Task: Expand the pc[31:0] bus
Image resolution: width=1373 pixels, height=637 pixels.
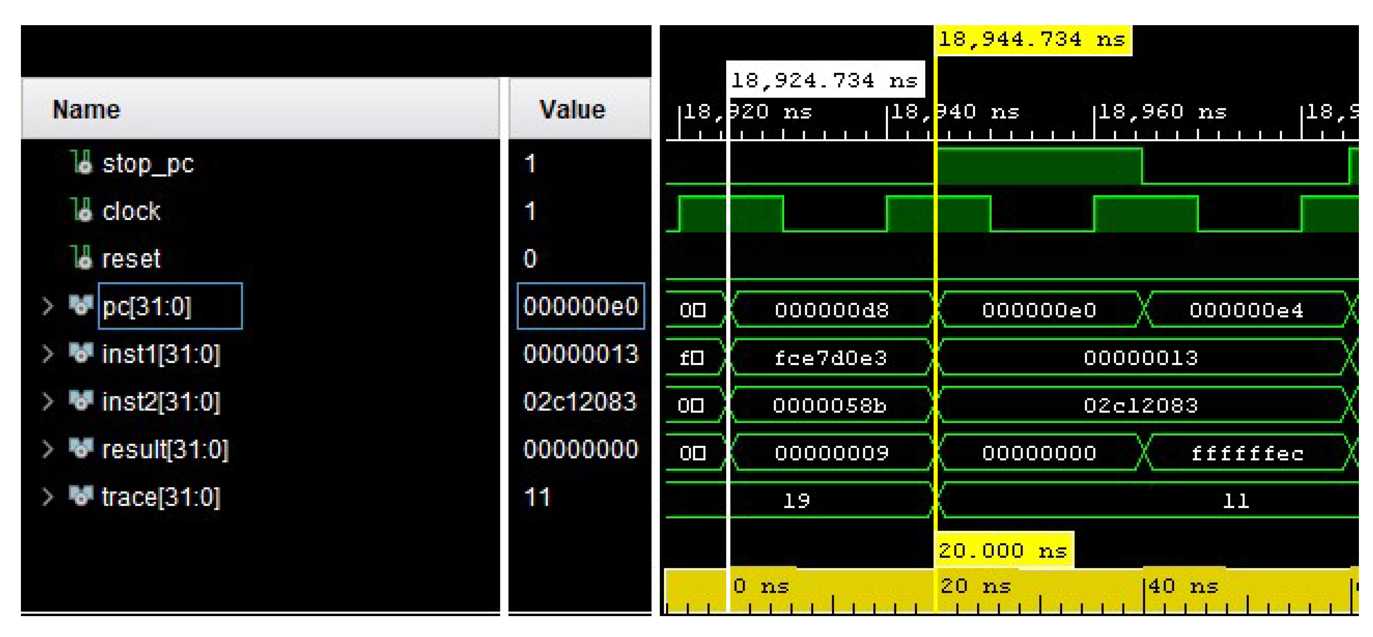Action: pos(48,306)
